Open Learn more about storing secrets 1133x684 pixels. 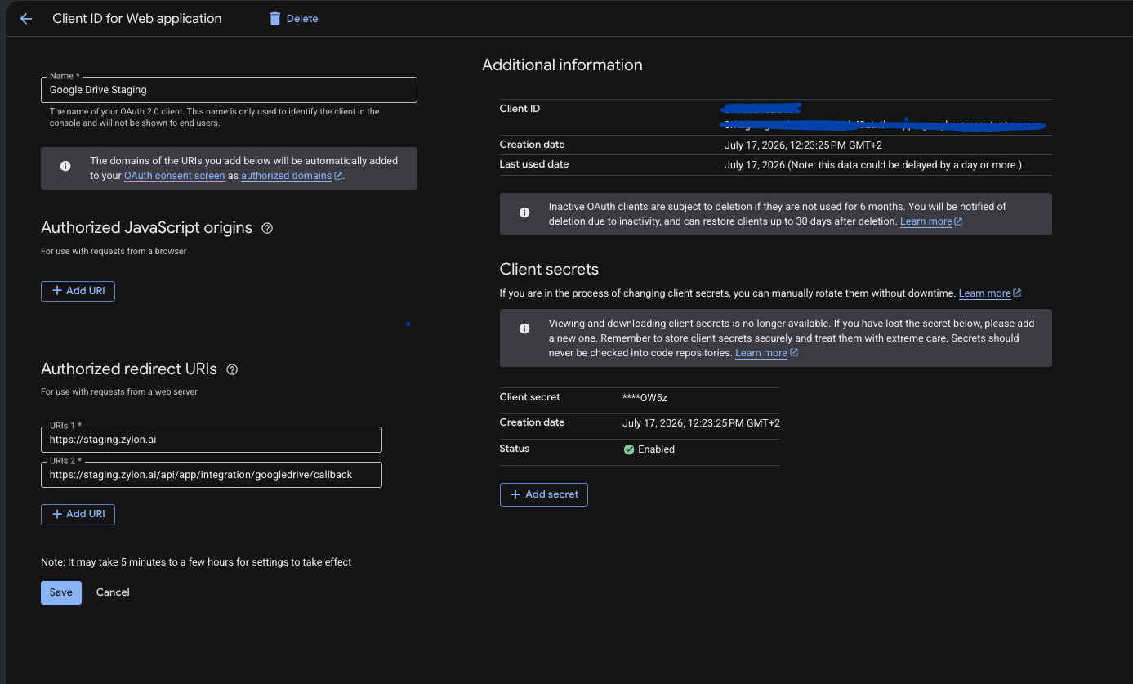[x=761, y=353]
